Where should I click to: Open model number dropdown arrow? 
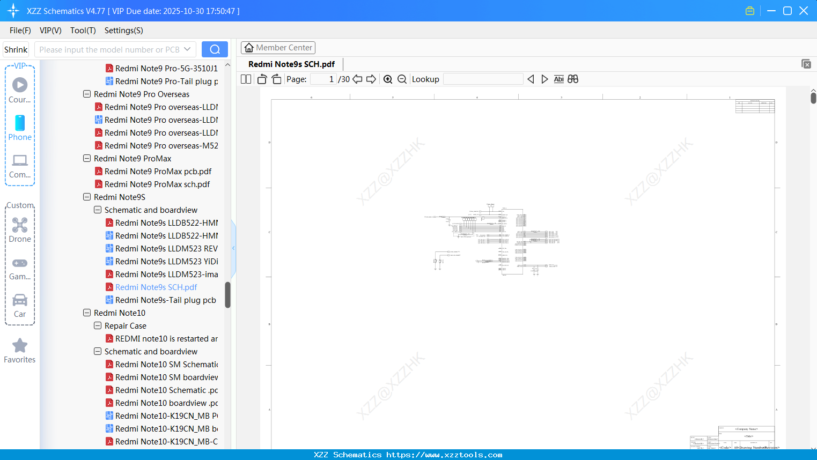187,49
